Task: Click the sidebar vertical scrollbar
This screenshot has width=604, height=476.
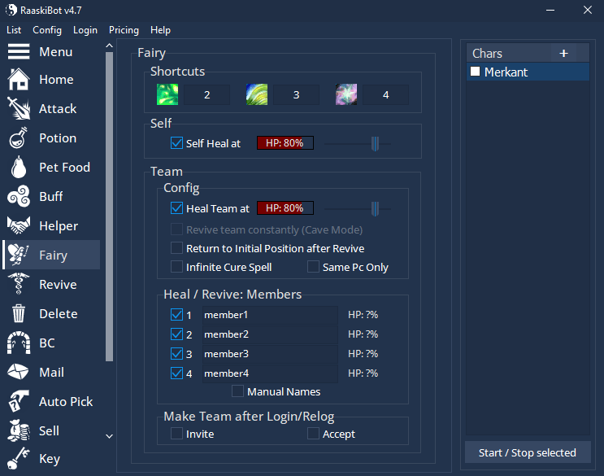Action: (x=110, y=207)
